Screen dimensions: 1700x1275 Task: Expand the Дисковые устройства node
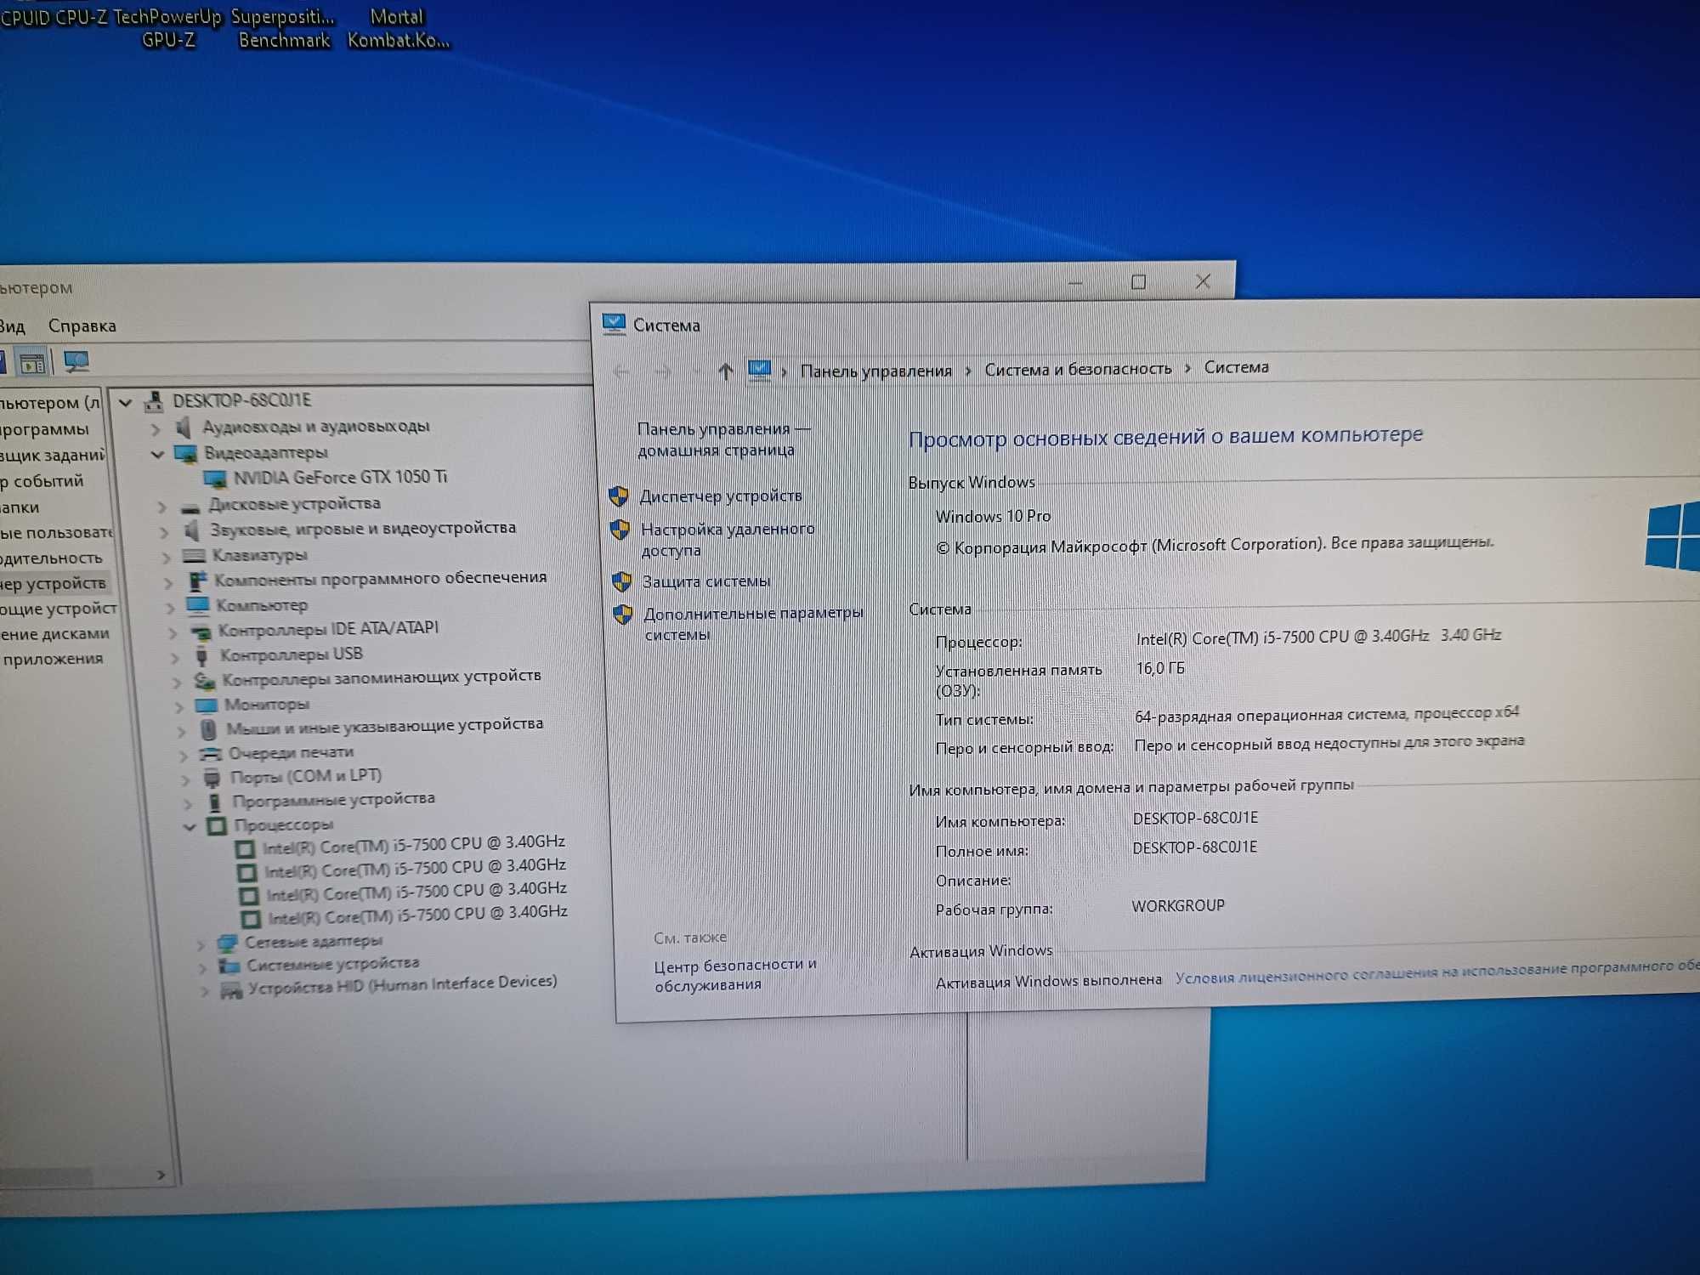[161, 507]
